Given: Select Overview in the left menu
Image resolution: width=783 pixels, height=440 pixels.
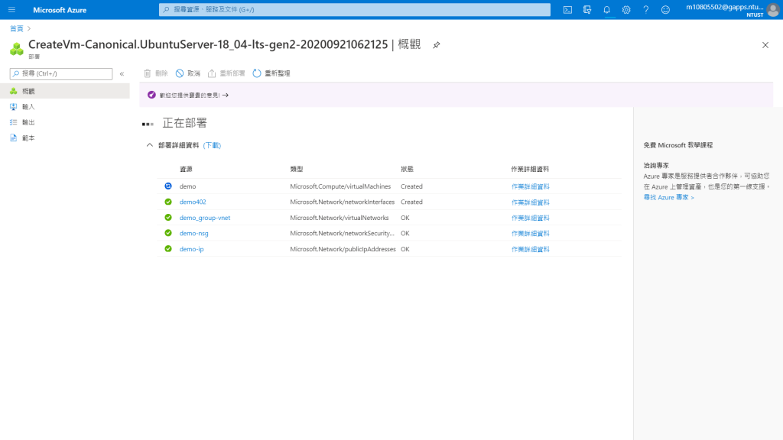Looking at the screenshot, I should tap(65, 91).
